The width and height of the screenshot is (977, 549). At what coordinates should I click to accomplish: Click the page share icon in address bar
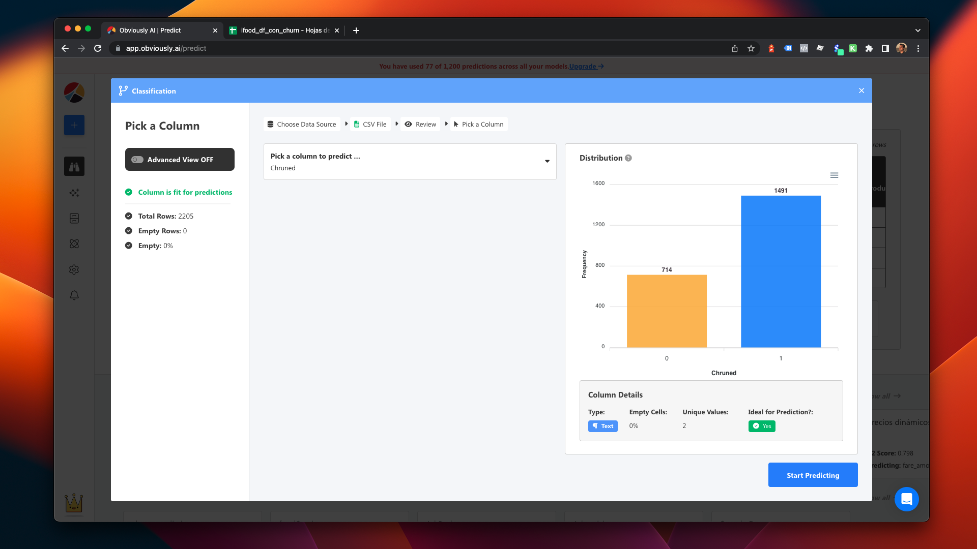[x=735, y=48]
